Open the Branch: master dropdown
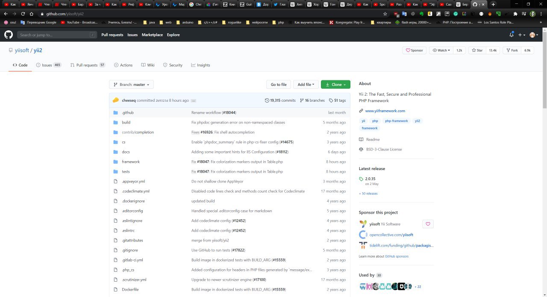Screen dimensions: 547x297 [131, 84]
